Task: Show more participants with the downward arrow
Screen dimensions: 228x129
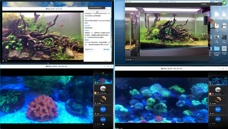Action: pyautogui.click(x=103, y=124)
